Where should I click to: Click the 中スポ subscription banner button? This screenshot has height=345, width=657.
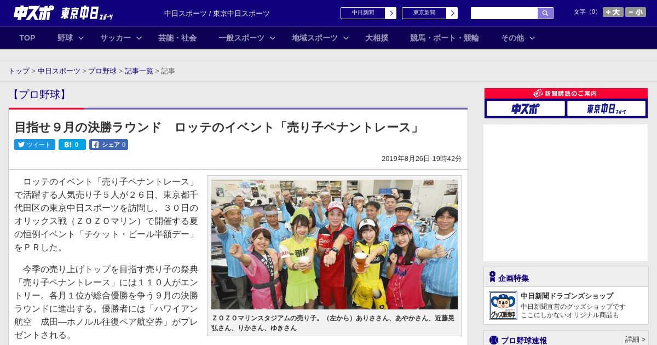coord(526,108)
